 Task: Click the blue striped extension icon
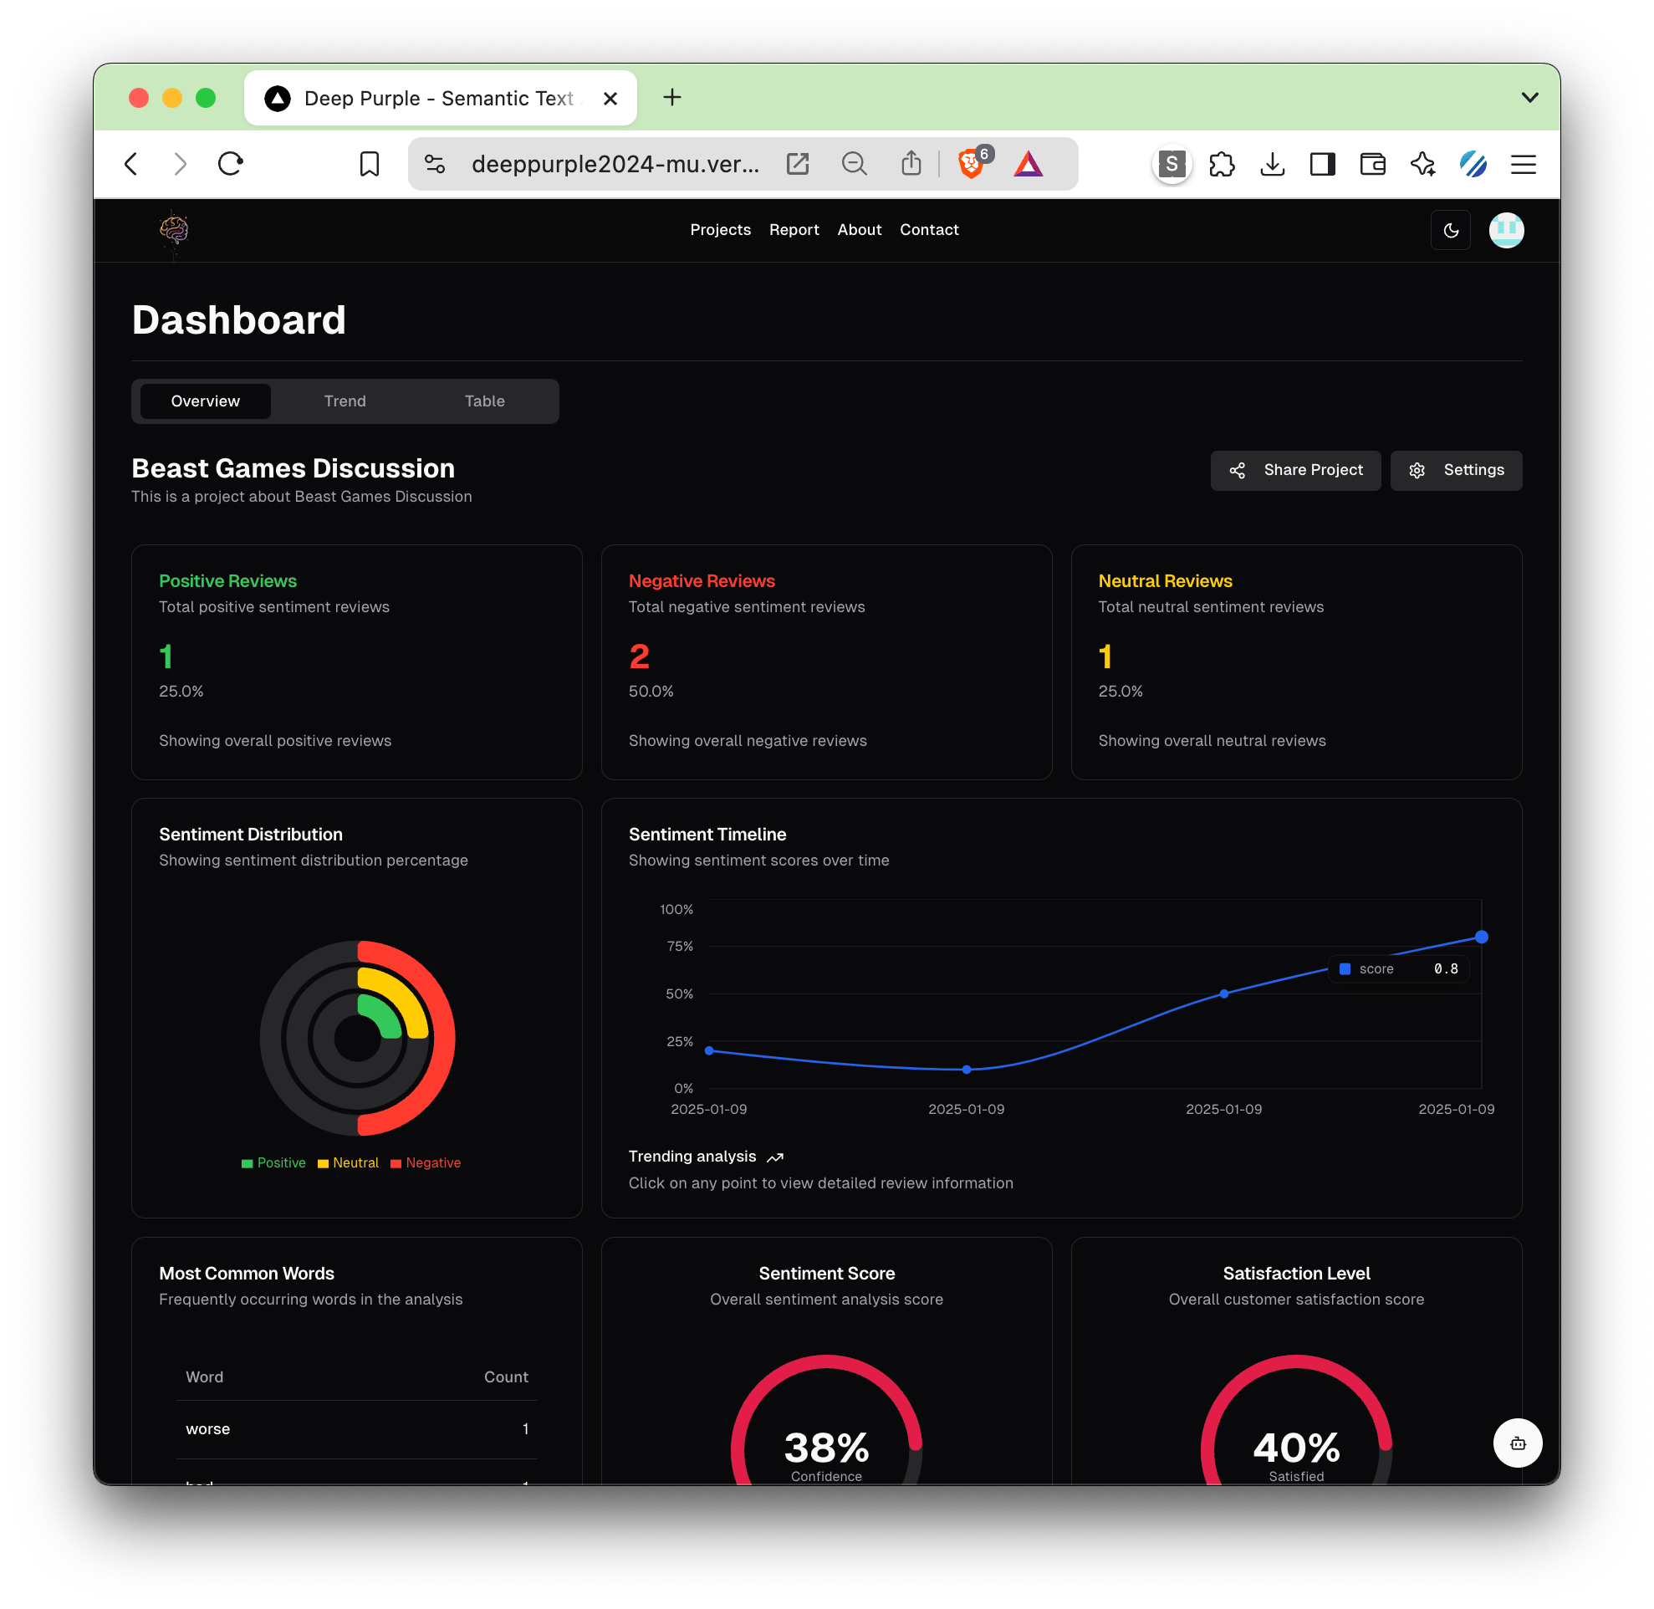coord(1473,164)
